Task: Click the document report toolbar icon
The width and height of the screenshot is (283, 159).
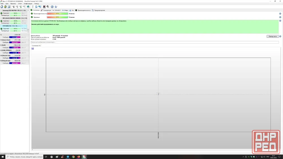Action: pos(33,7)
